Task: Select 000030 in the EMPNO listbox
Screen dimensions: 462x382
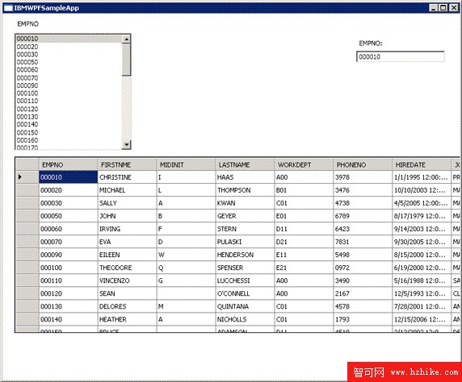Action: [x=69, y=55]
